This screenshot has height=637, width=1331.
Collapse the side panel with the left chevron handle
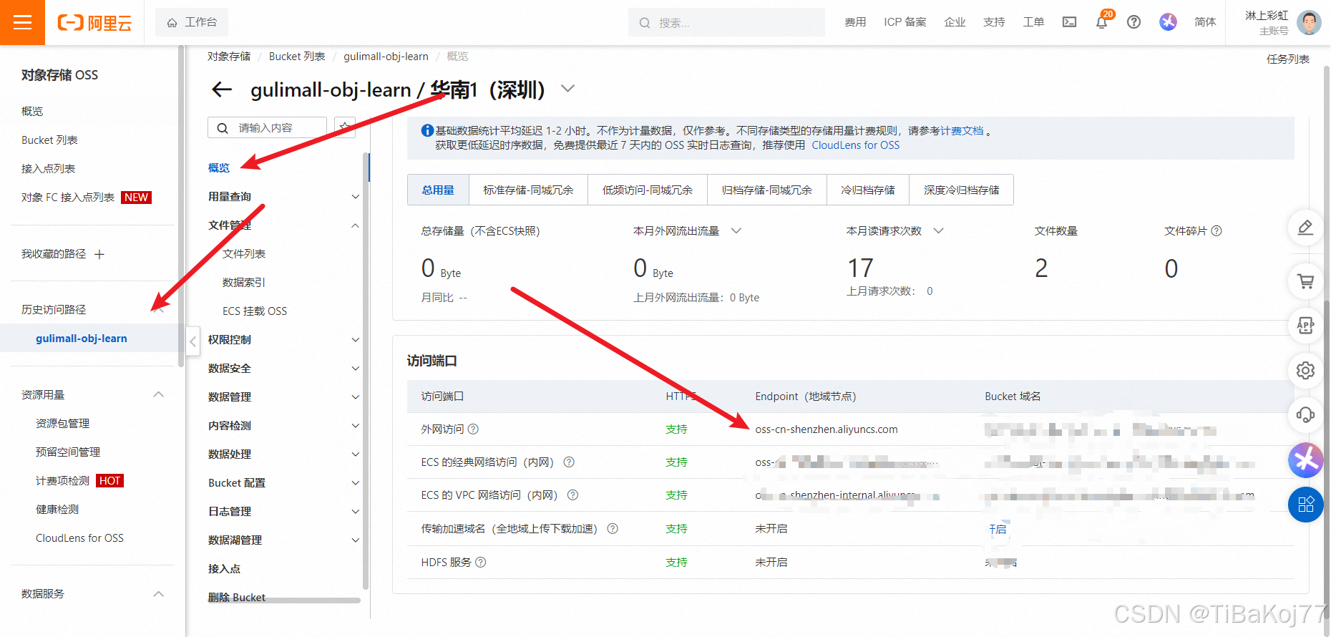pos(192,341)
